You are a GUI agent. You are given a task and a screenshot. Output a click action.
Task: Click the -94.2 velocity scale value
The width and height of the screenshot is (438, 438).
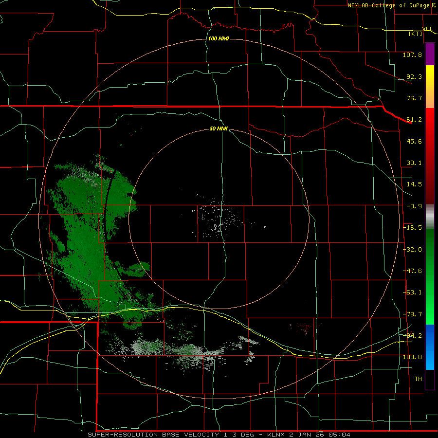click(412, 336)
